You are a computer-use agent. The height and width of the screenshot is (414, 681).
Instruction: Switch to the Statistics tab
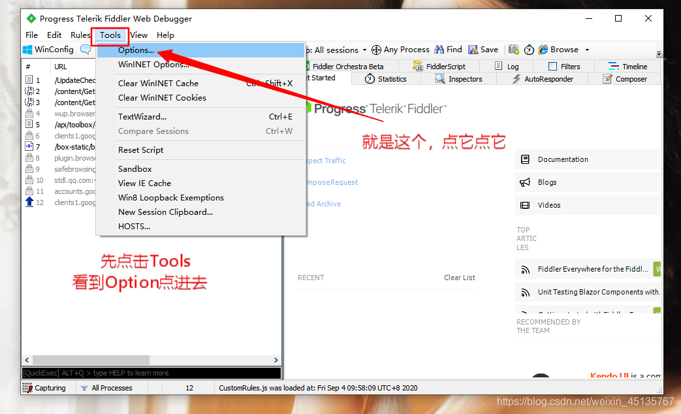click(386, 79)
